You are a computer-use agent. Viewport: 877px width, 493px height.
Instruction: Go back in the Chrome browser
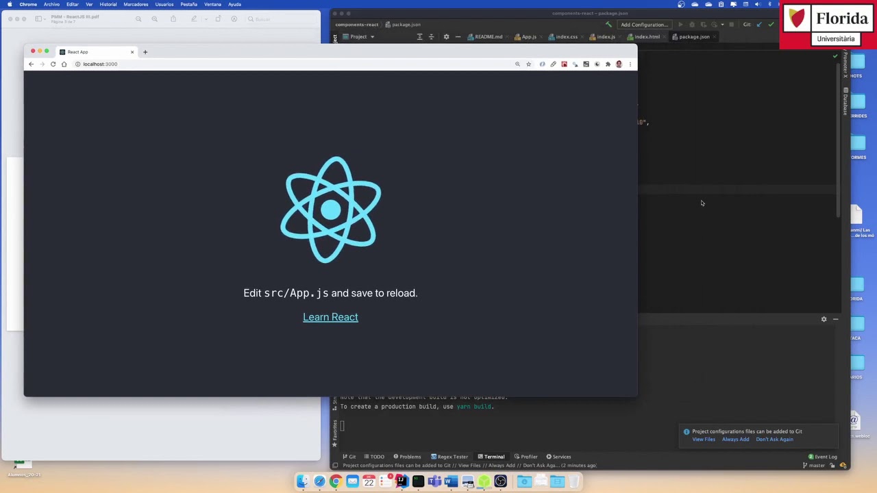(x=31, y=64)
